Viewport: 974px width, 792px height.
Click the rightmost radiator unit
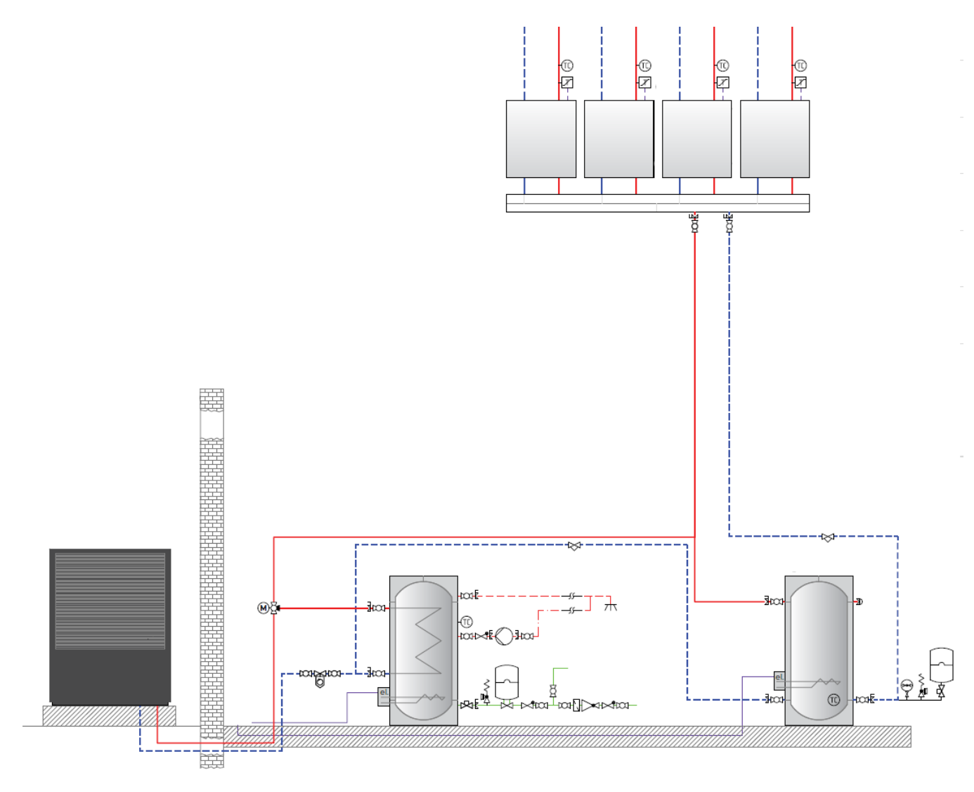pos(775,139)
